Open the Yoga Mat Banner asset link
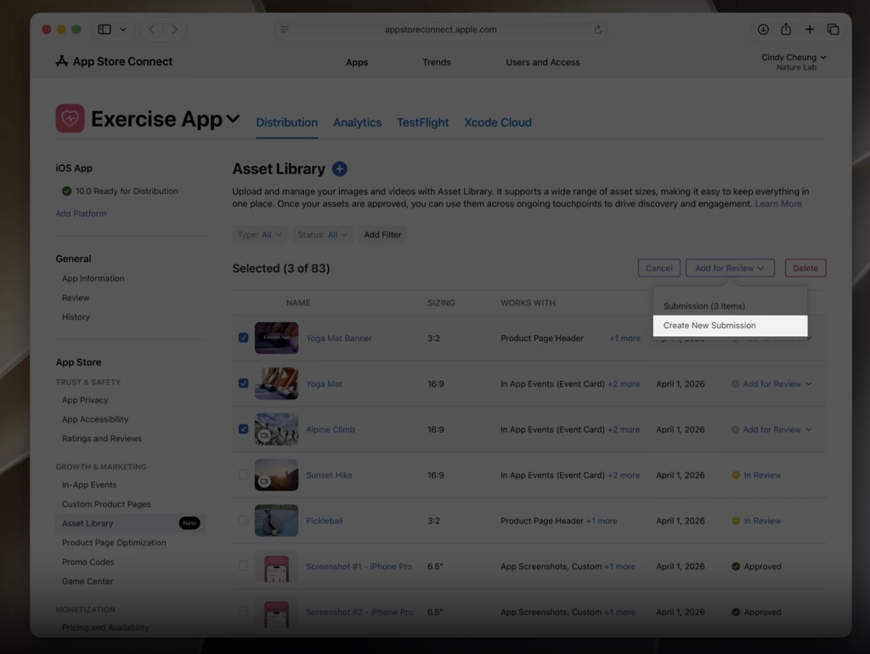This screenshot has height=654, width=870. [339, 338]
